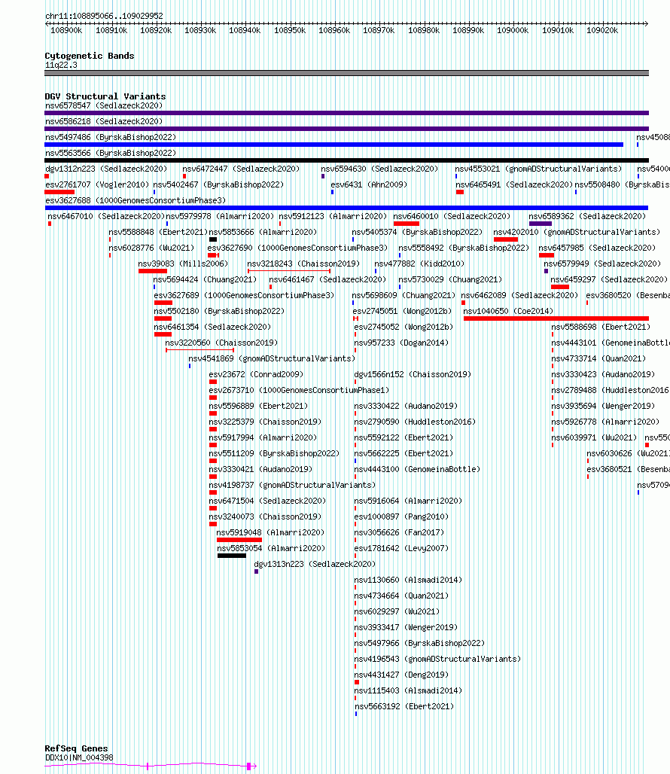Select nsv4202010 gnomADStructuralVariants label
The height and width of the screenshot is (774, 670).
coord(577,232)
